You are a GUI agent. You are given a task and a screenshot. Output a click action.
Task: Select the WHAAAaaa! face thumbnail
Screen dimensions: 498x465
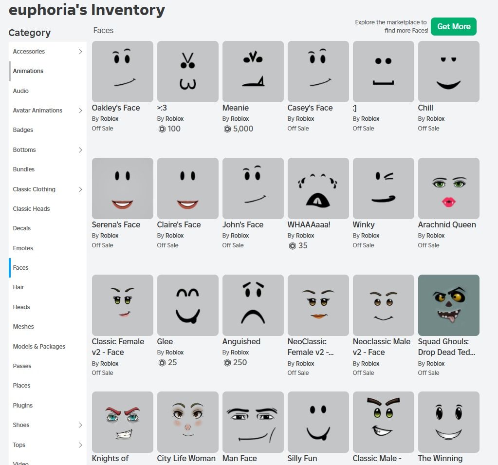click(x=318, y=188)
